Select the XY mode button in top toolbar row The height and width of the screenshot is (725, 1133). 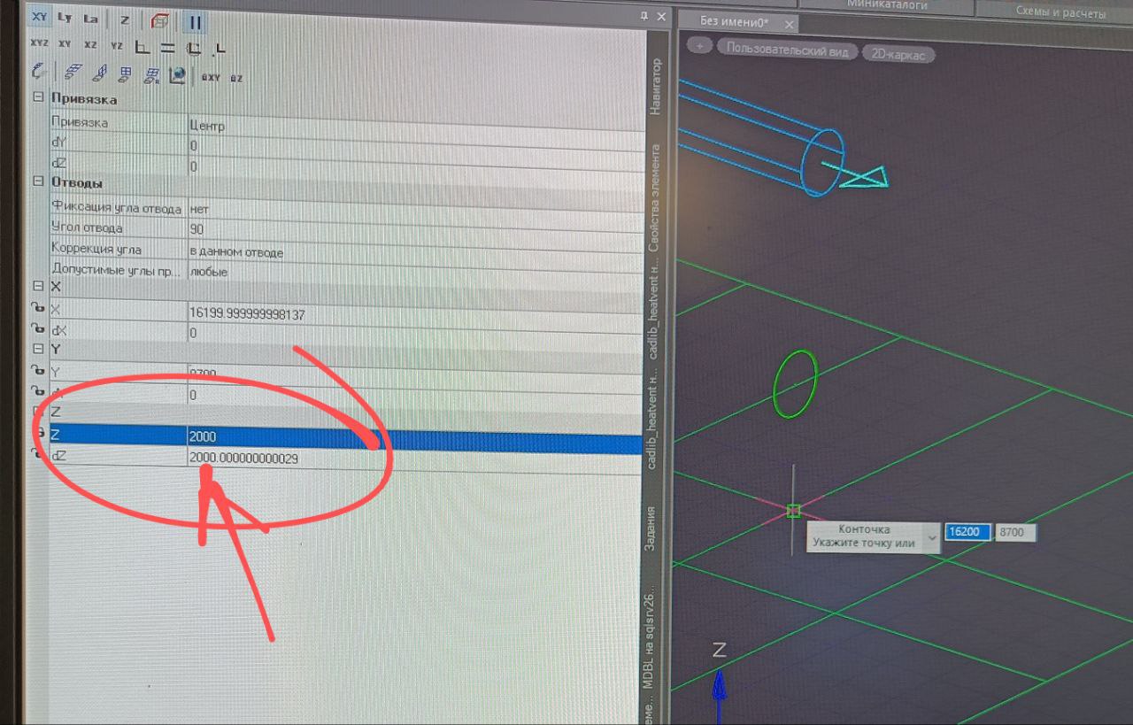[39, 19]
